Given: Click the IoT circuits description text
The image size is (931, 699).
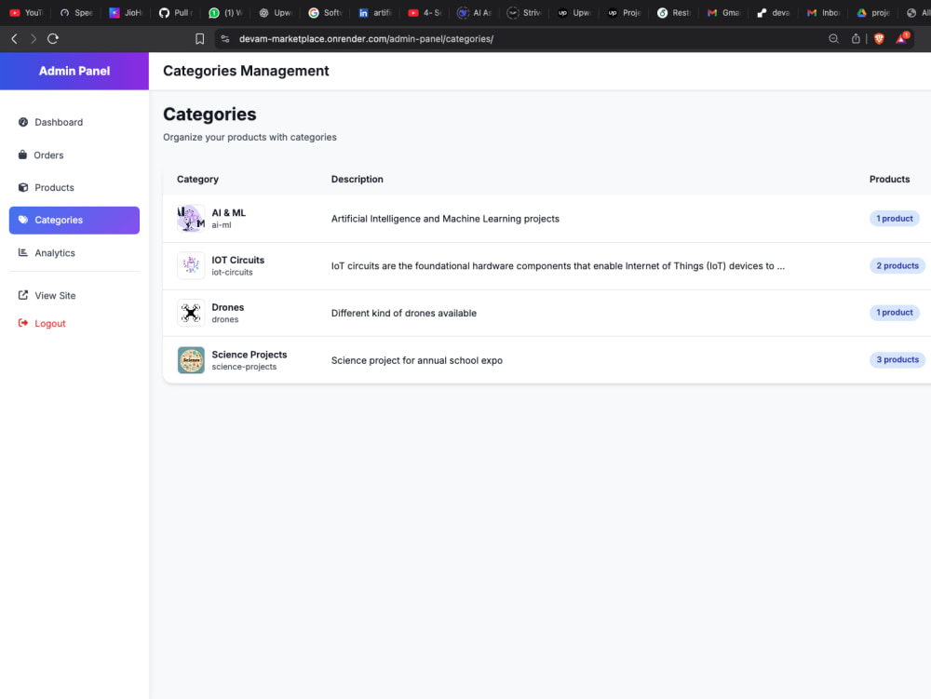Looking at the screenshot, I should point(558,266).
